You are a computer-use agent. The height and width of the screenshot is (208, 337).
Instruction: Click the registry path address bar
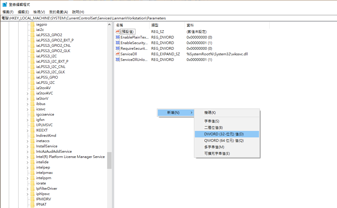point(168,18)
